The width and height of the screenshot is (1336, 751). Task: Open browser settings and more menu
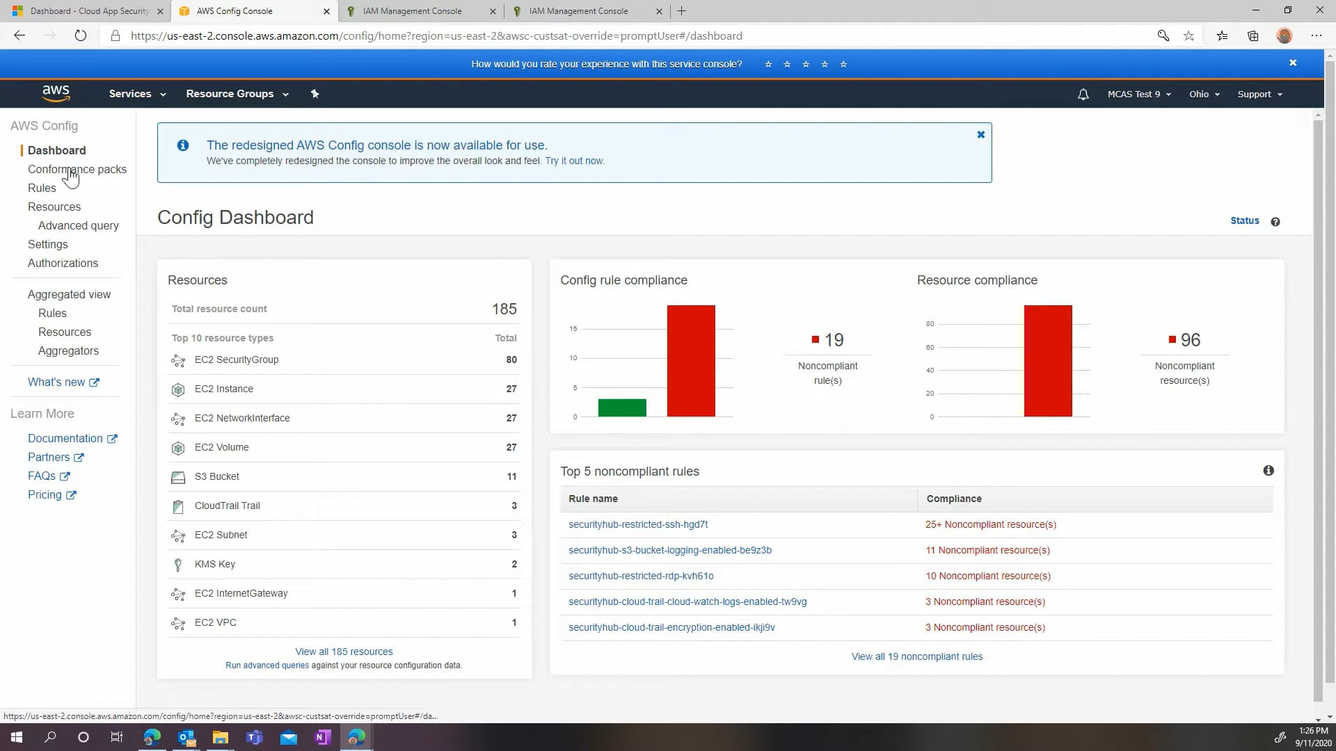(1316, 35)
